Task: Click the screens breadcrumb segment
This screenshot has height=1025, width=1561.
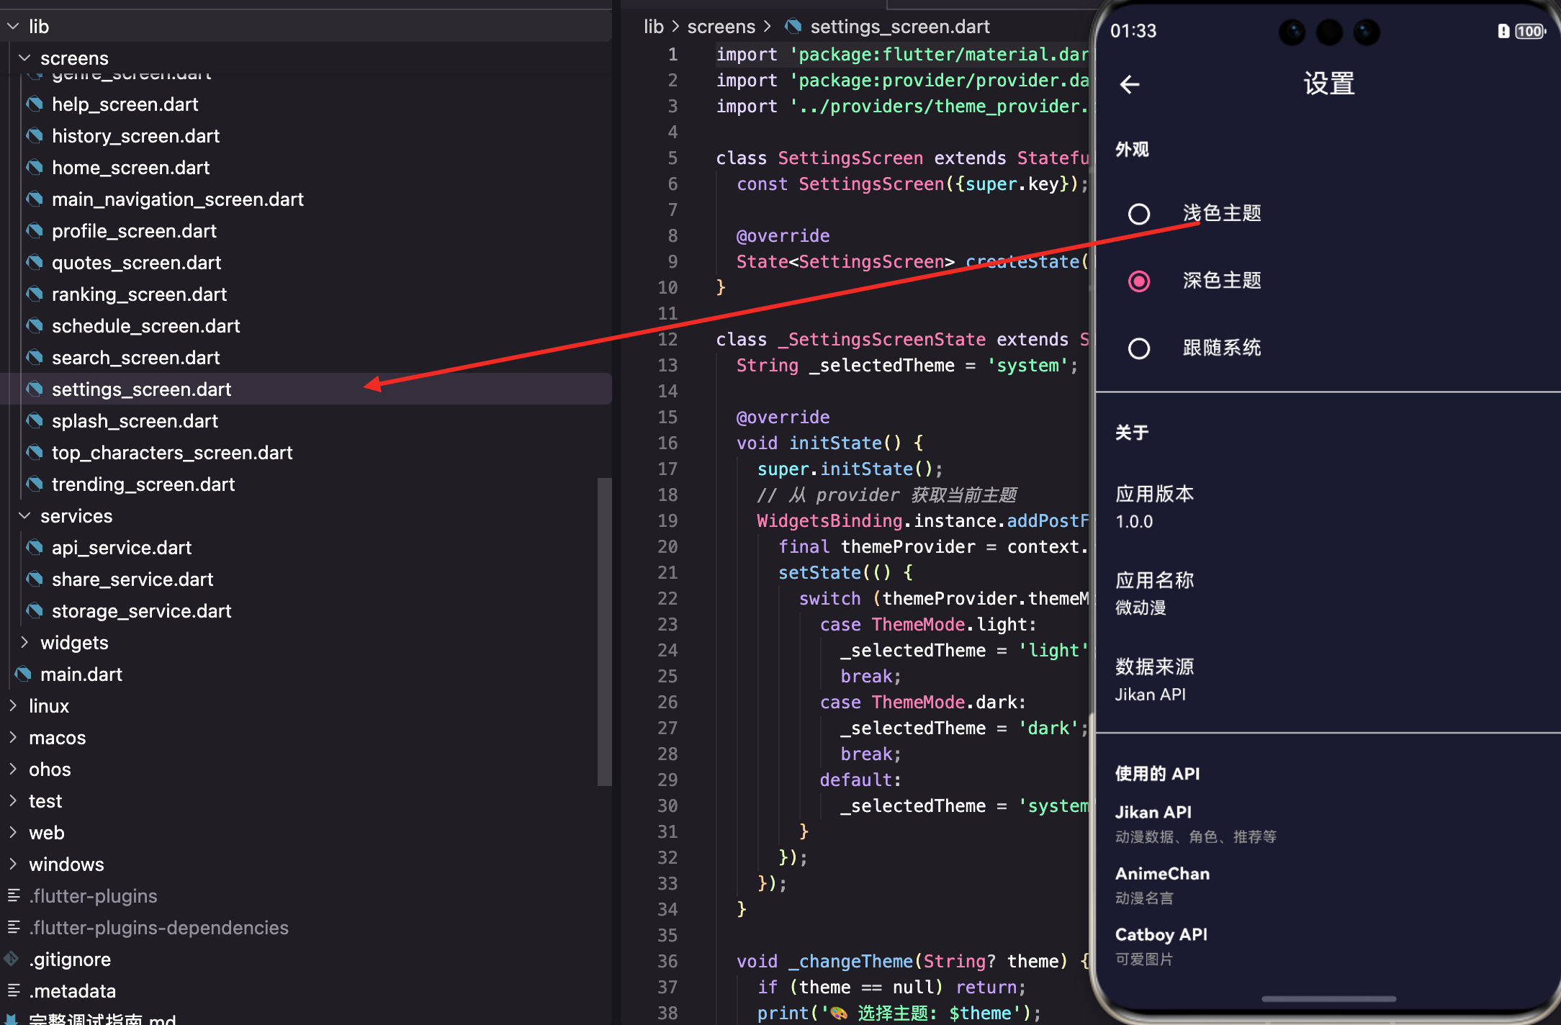Action: 721,27
